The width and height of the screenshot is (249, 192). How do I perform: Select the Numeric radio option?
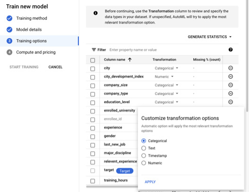click(144, 163)
